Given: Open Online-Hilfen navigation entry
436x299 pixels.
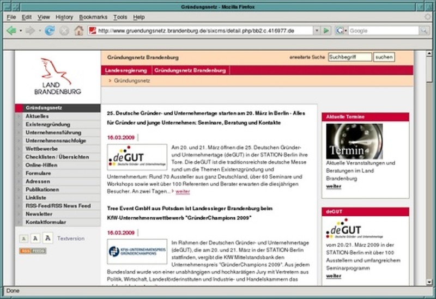Looking at the screenshot, I should 58,165.
